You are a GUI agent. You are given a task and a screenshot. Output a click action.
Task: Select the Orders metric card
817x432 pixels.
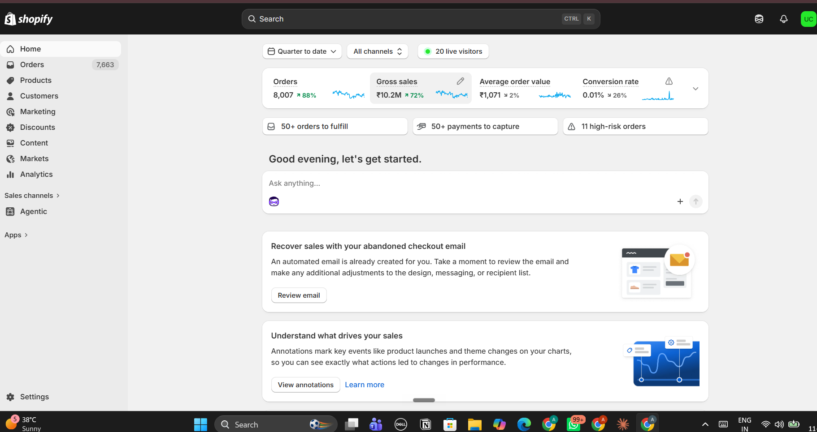[317, 88]
